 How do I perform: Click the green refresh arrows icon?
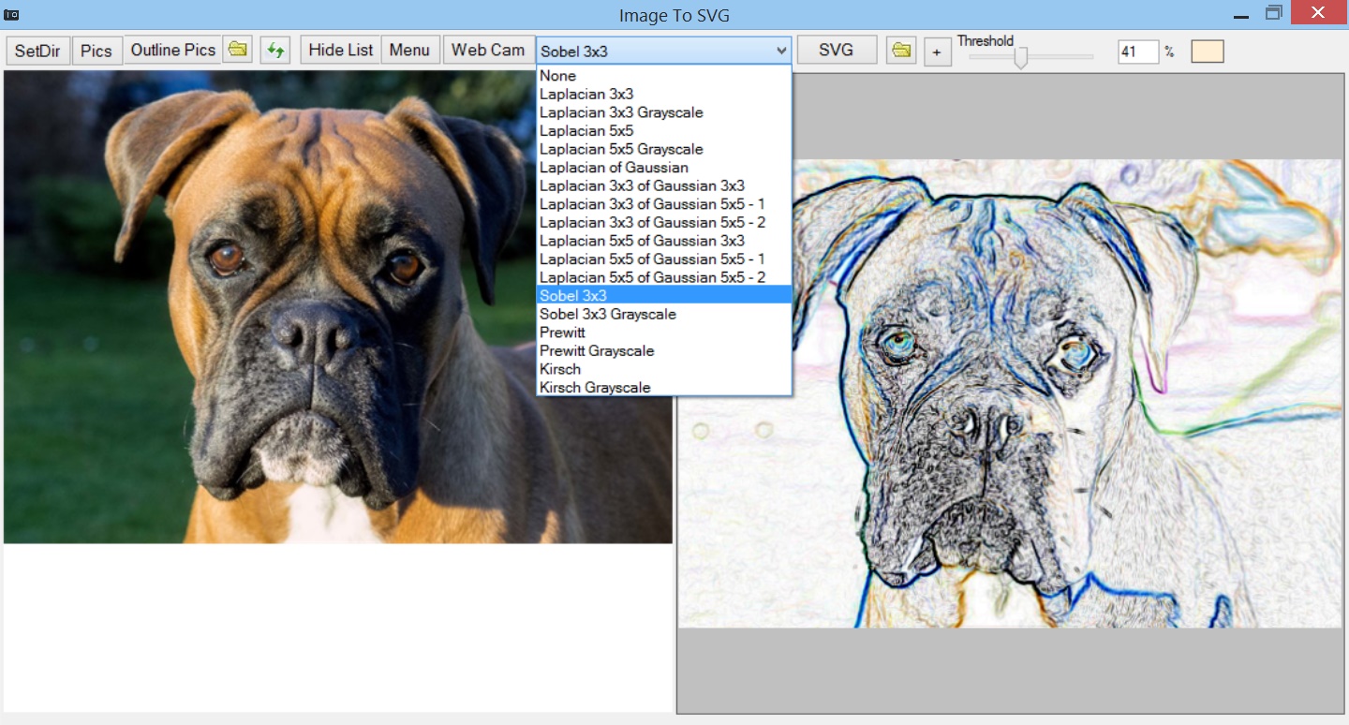point(275,50)
